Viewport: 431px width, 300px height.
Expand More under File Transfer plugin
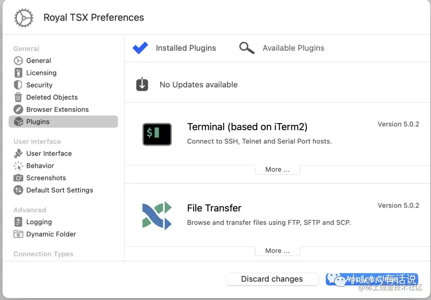pos(277,251)
